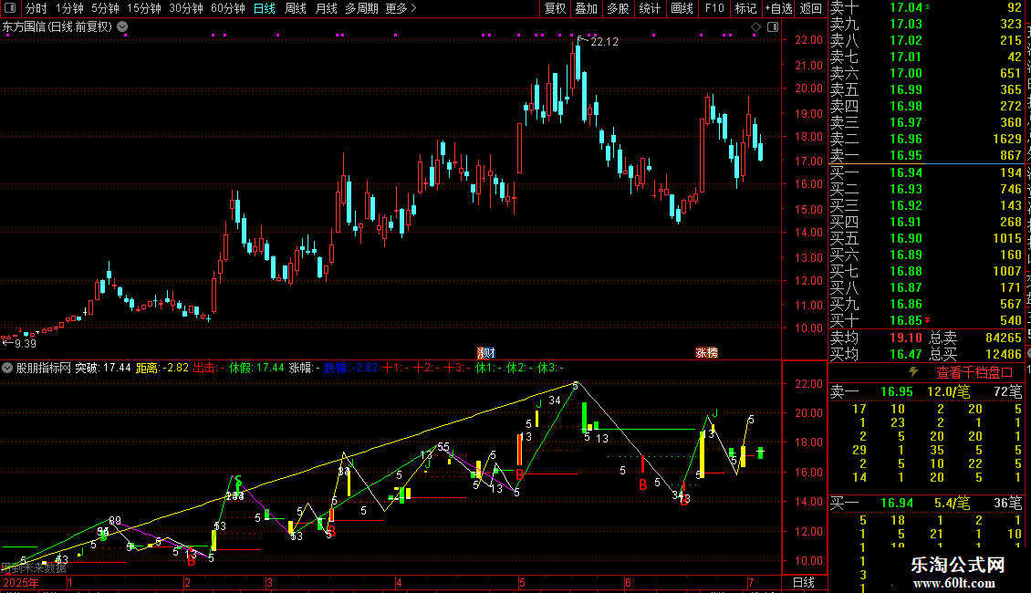Add stock via +自选 button

(x=778, y=8)
